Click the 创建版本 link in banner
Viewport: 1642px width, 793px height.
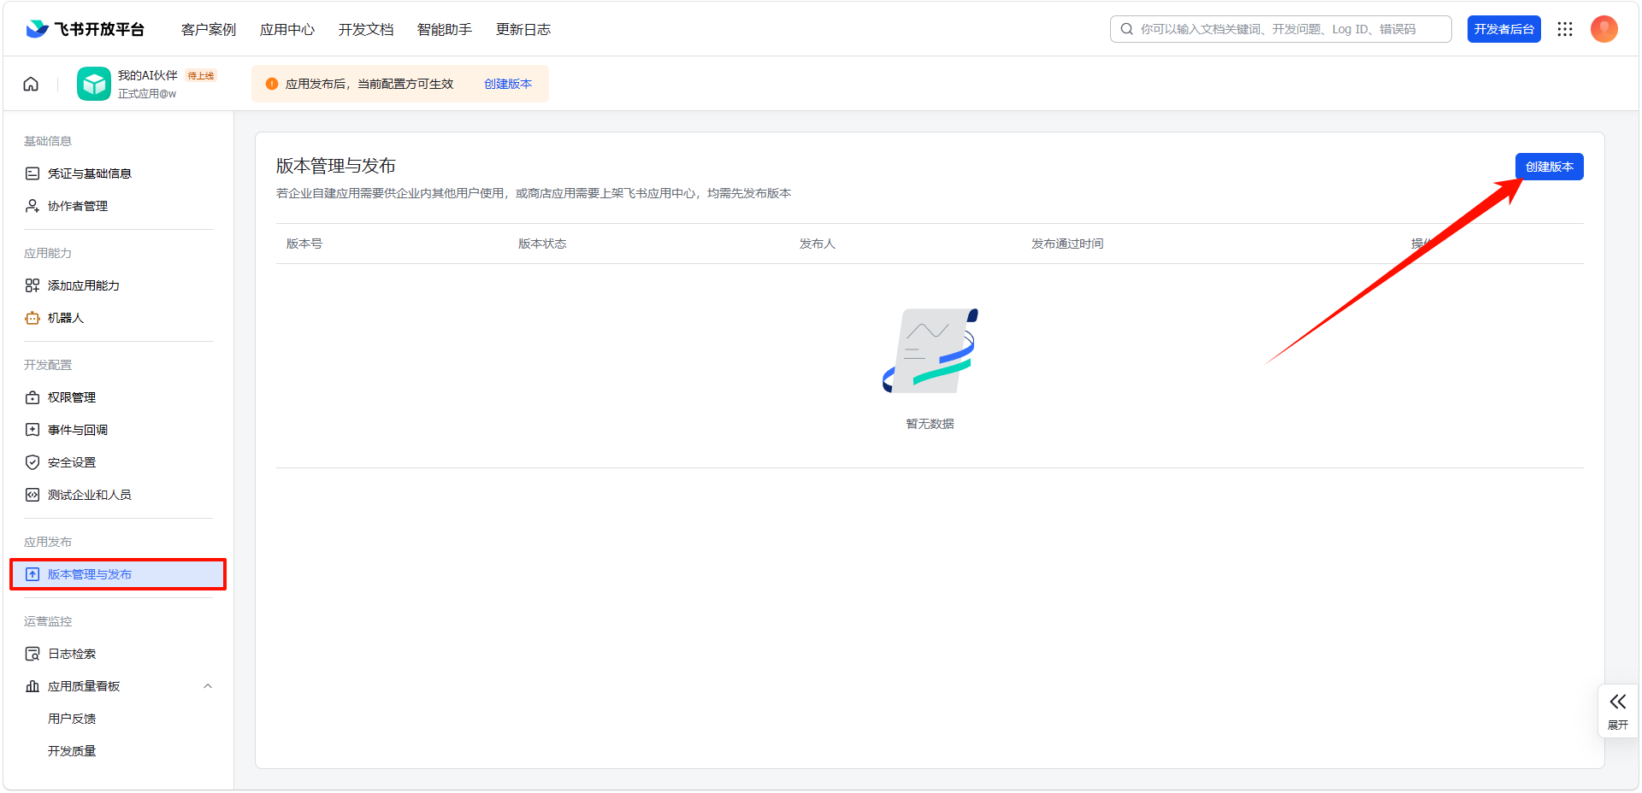[x=508, y=84]
